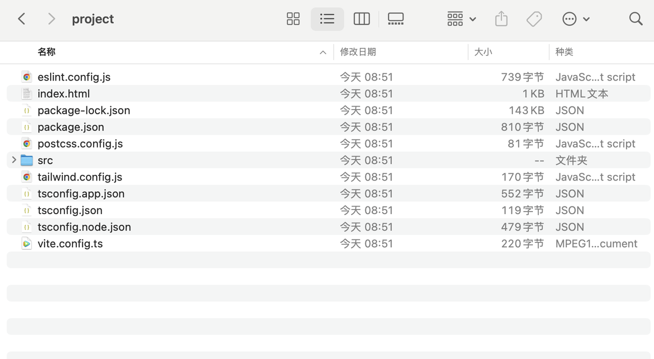This screenshot has width=654, height=359.
Task: Switch to icon grid view
Action: pyautogui.click(x=293, y=19)
